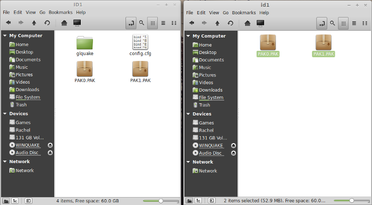The height and width of the screenshot is (205, 372).
Task: Collapse My Computer in id1 right sidebar
Action: tap(188, 36)
